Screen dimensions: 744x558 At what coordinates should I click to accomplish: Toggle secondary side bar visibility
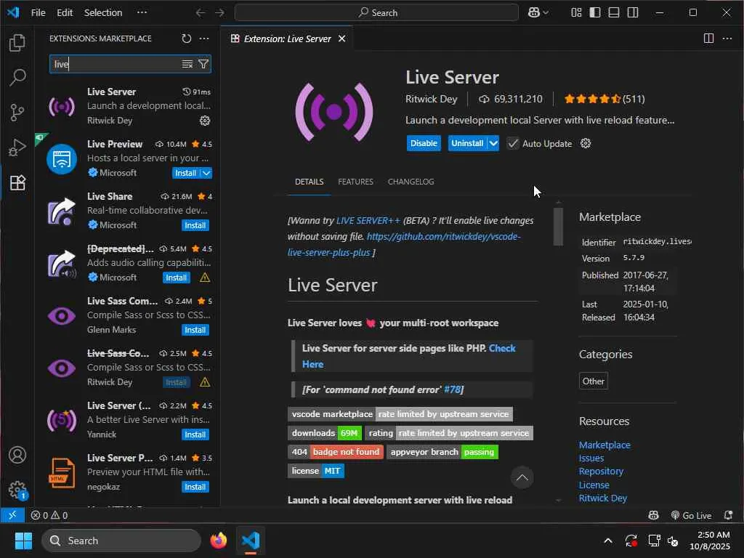click(x=633, y=13)
